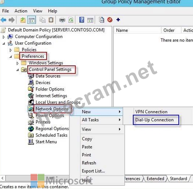Click the Up one level folder icon

pyautogui.click(x=23, y=20)
